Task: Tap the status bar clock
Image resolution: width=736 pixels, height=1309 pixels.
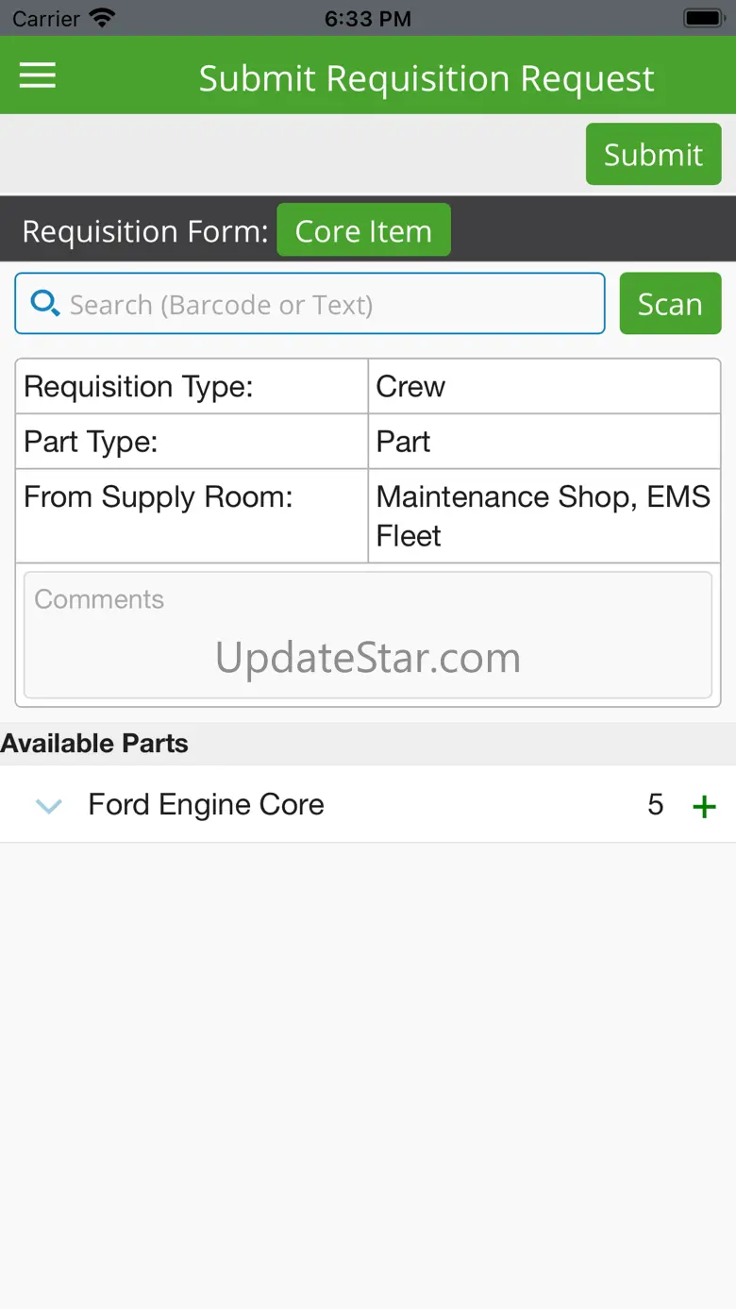Action: [x=367, y=19]
